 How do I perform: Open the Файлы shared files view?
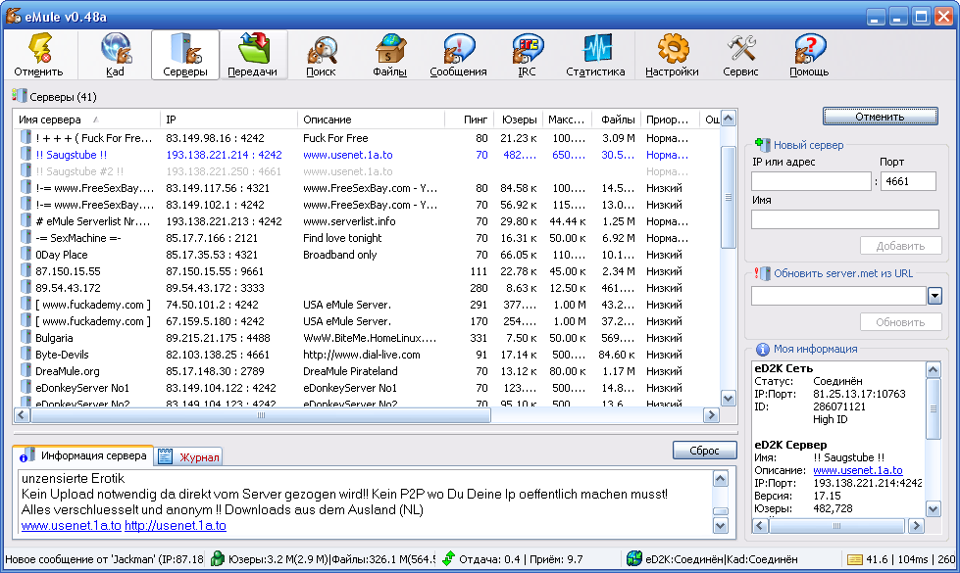click(x=389, y=55)
